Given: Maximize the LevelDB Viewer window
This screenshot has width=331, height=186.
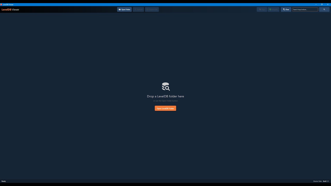Looking at the screenshot, I should [322, 4].
